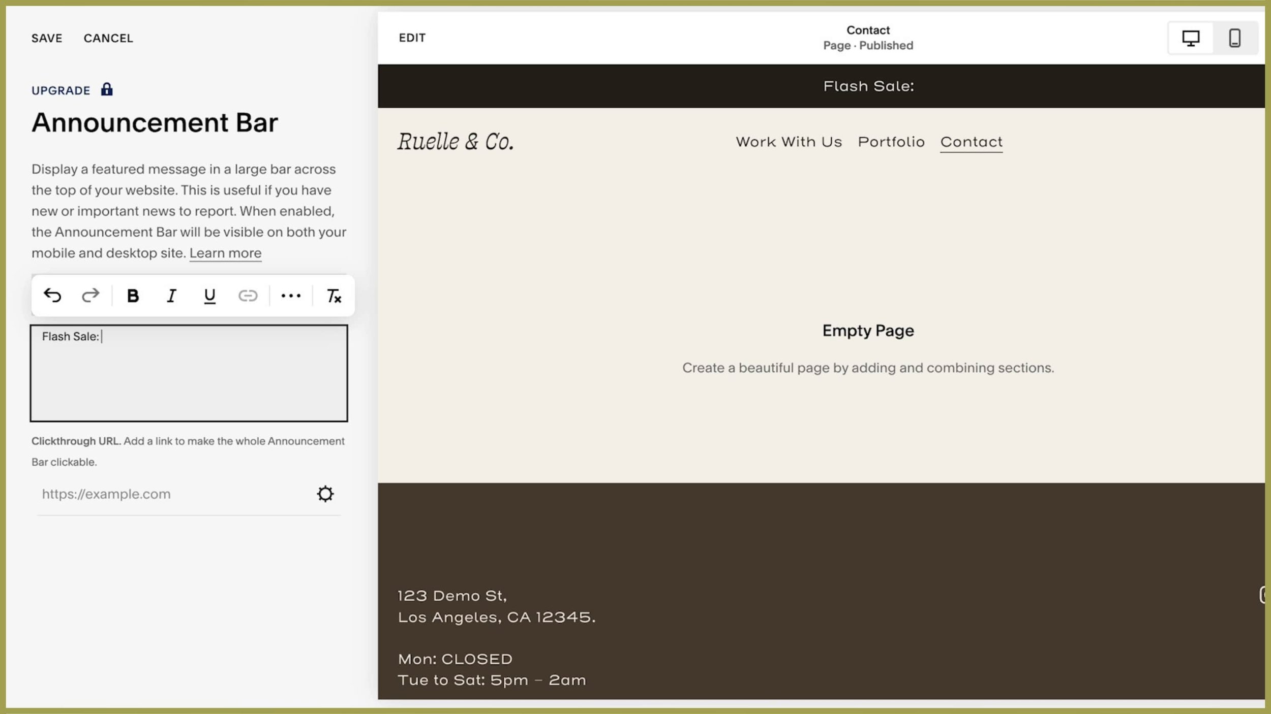Image resolution: width=1271 pixels, height=714 pixels.
Task: Click the CANCEL button
Action: point(108,38)
